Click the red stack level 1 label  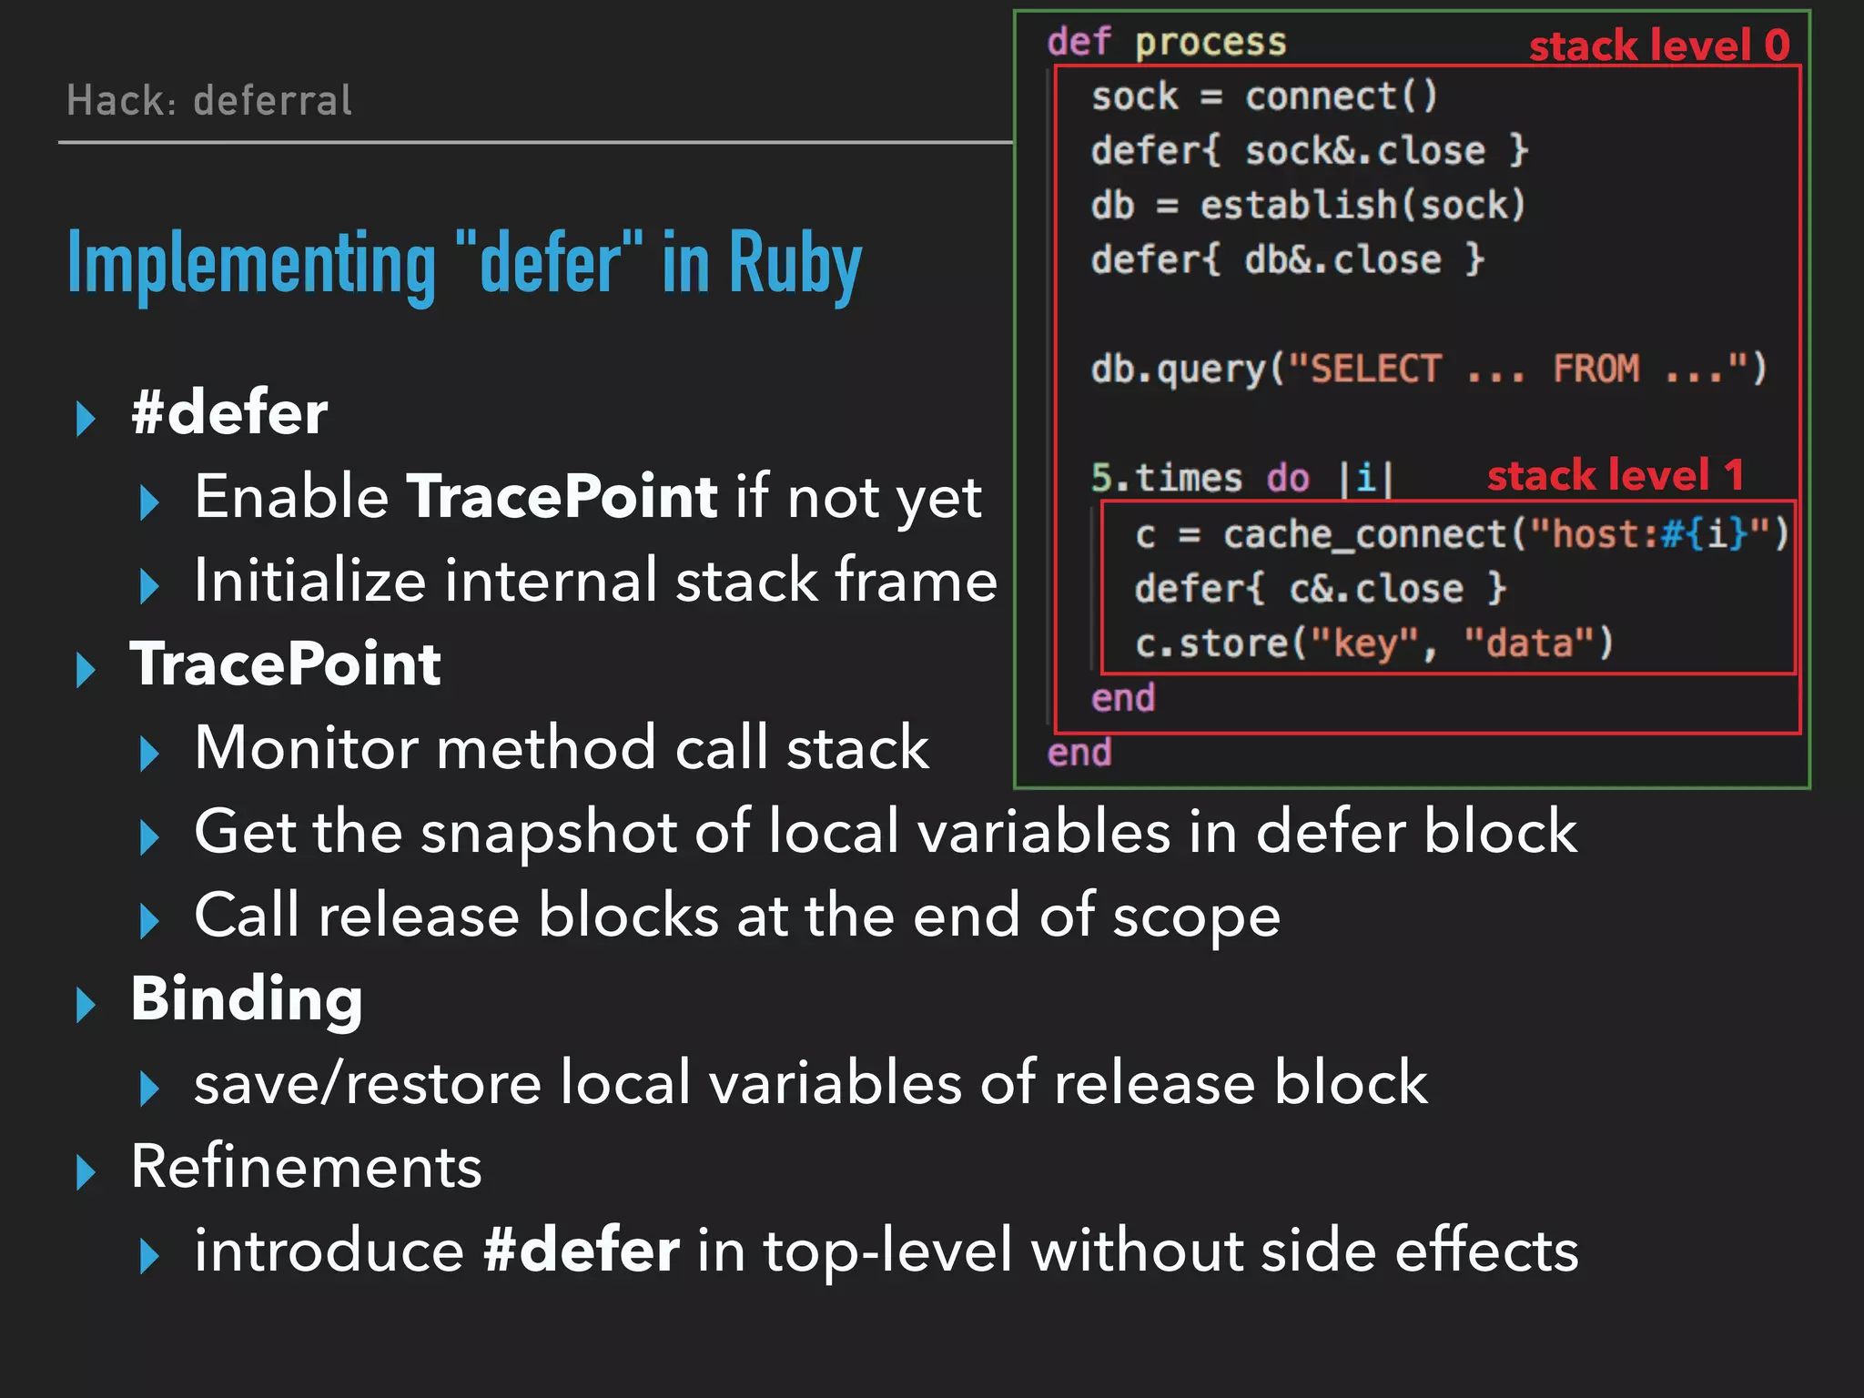[1615, 475]
